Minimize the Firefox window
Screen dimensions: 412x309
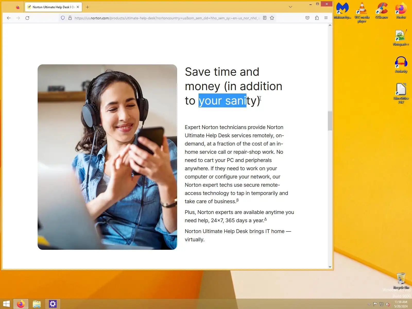(311, 4)
